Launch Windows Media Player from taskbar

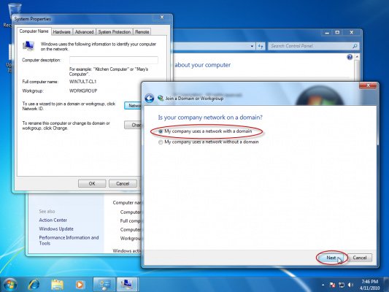[x=80, y=285]
